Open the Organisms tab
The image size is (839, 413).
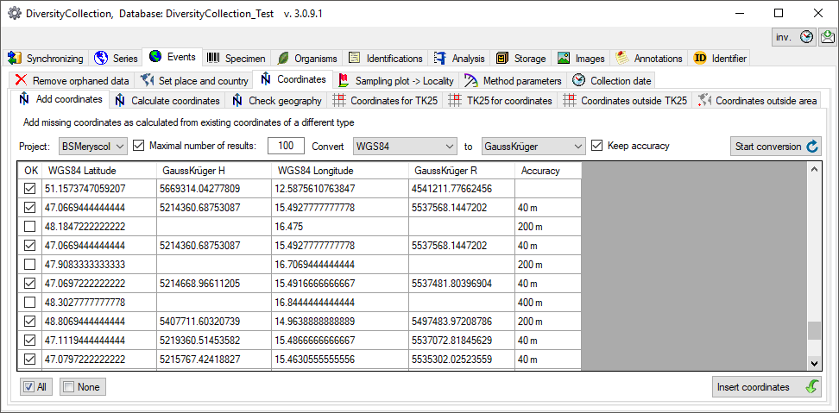(x=307, y=59)
